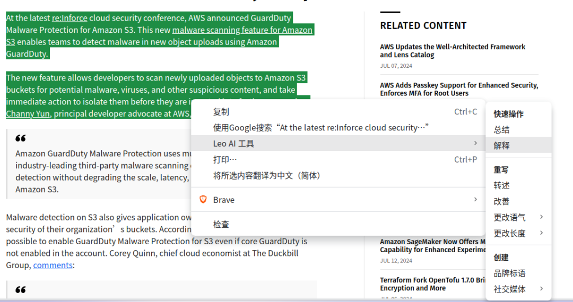Image resolution: width=573 pixels, height=302 pixels.
Task: Select 改善 rewrite option
Action: [x=501, y=201]
